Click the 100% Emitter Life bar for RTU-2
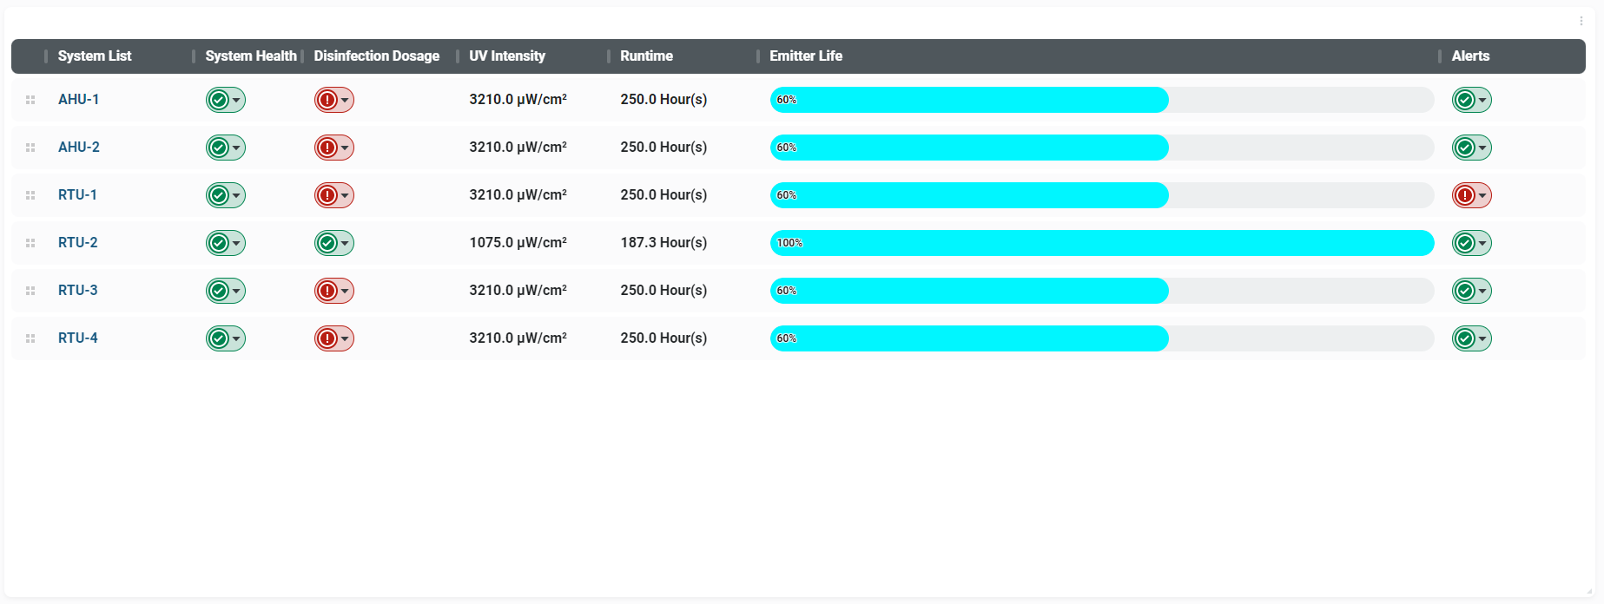 pyautogui.click(x=1101, y=243)
